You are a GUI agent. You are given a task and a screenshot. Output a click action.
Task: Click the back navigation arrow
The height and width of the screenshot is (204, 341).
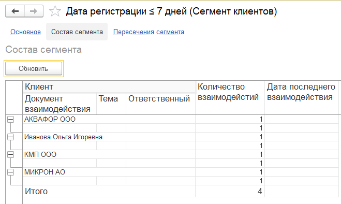[x=15, y=11]
